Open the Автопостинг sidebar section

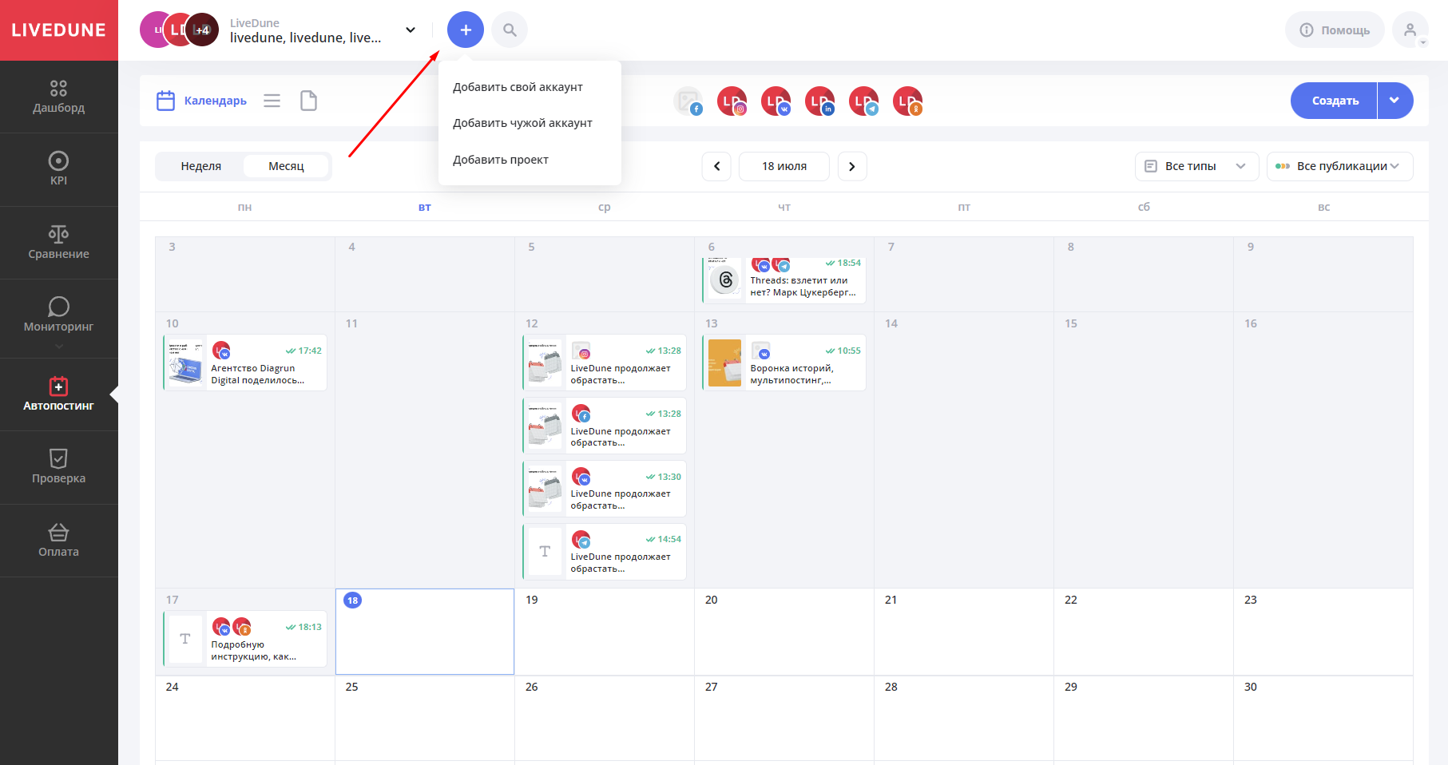[x=58, y=394]
